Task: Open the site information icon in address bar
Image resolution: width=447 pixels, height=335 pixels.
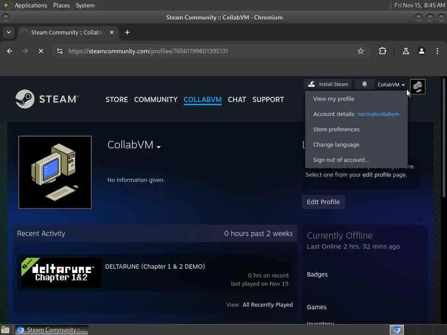Action: click(59, 51)
